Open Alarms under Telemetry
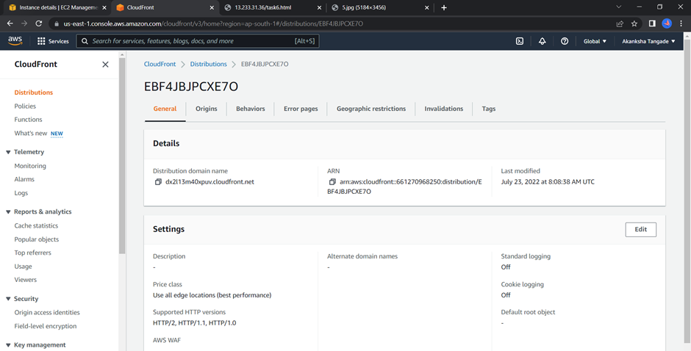The width and height of the screenshot is (691, 351). pyautogui.click(x=24, y=179)
